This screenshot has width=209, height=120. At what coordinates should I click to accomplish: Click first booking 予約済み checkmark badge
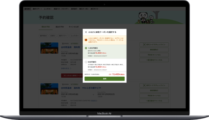point(74,44)
